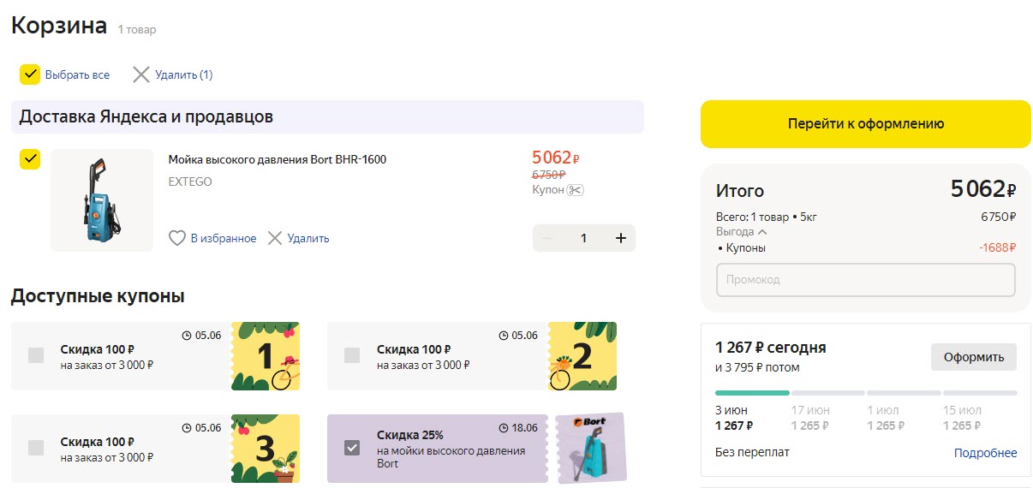Uncheck the Bort BHR-1600 product checkbox
This screenshot has height=488, width=1033.
[x=30, y=159]
